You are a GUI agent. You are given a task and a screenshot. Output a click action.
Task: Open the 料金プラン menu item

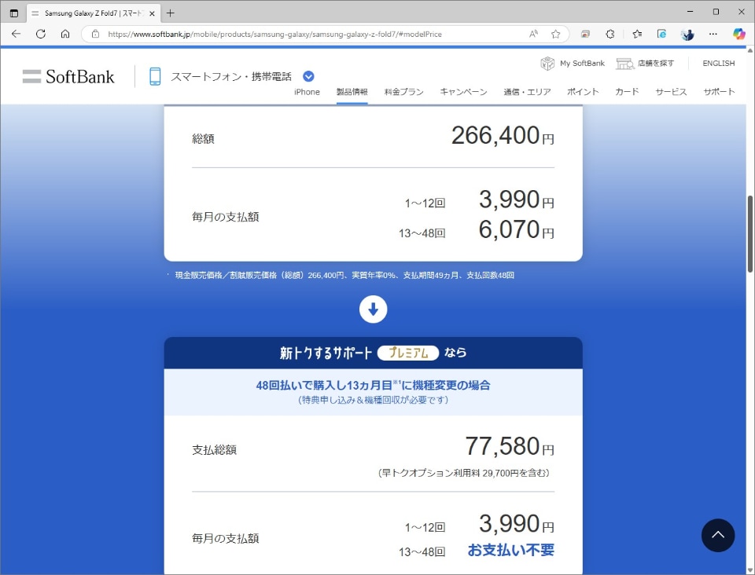pos(403,92)
